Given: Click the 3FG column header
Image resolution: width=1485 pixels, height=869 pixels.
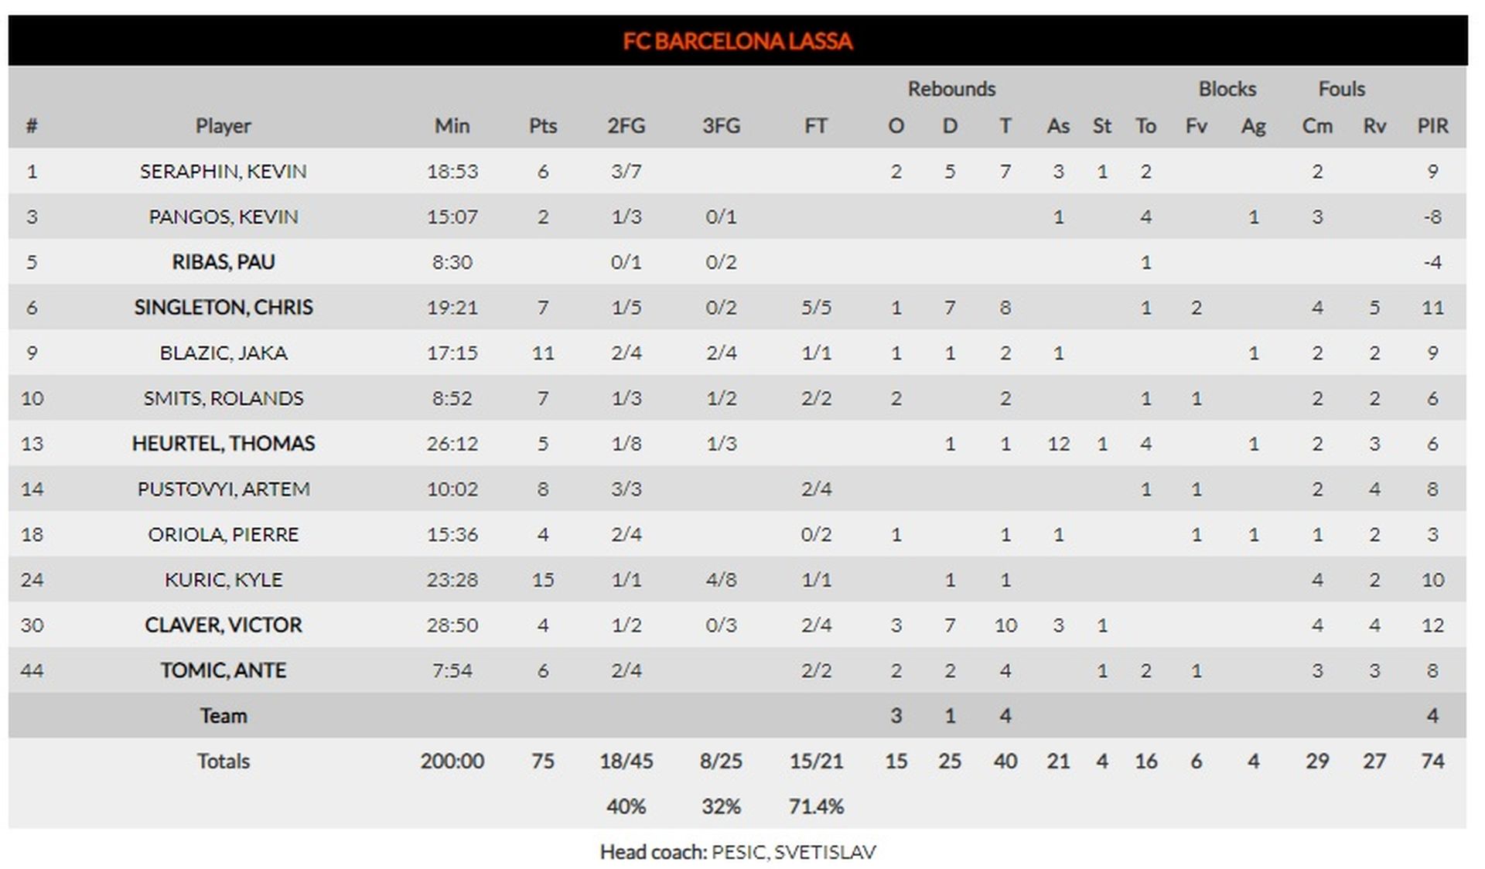Looking at the screenshot, I should (721, 125).
